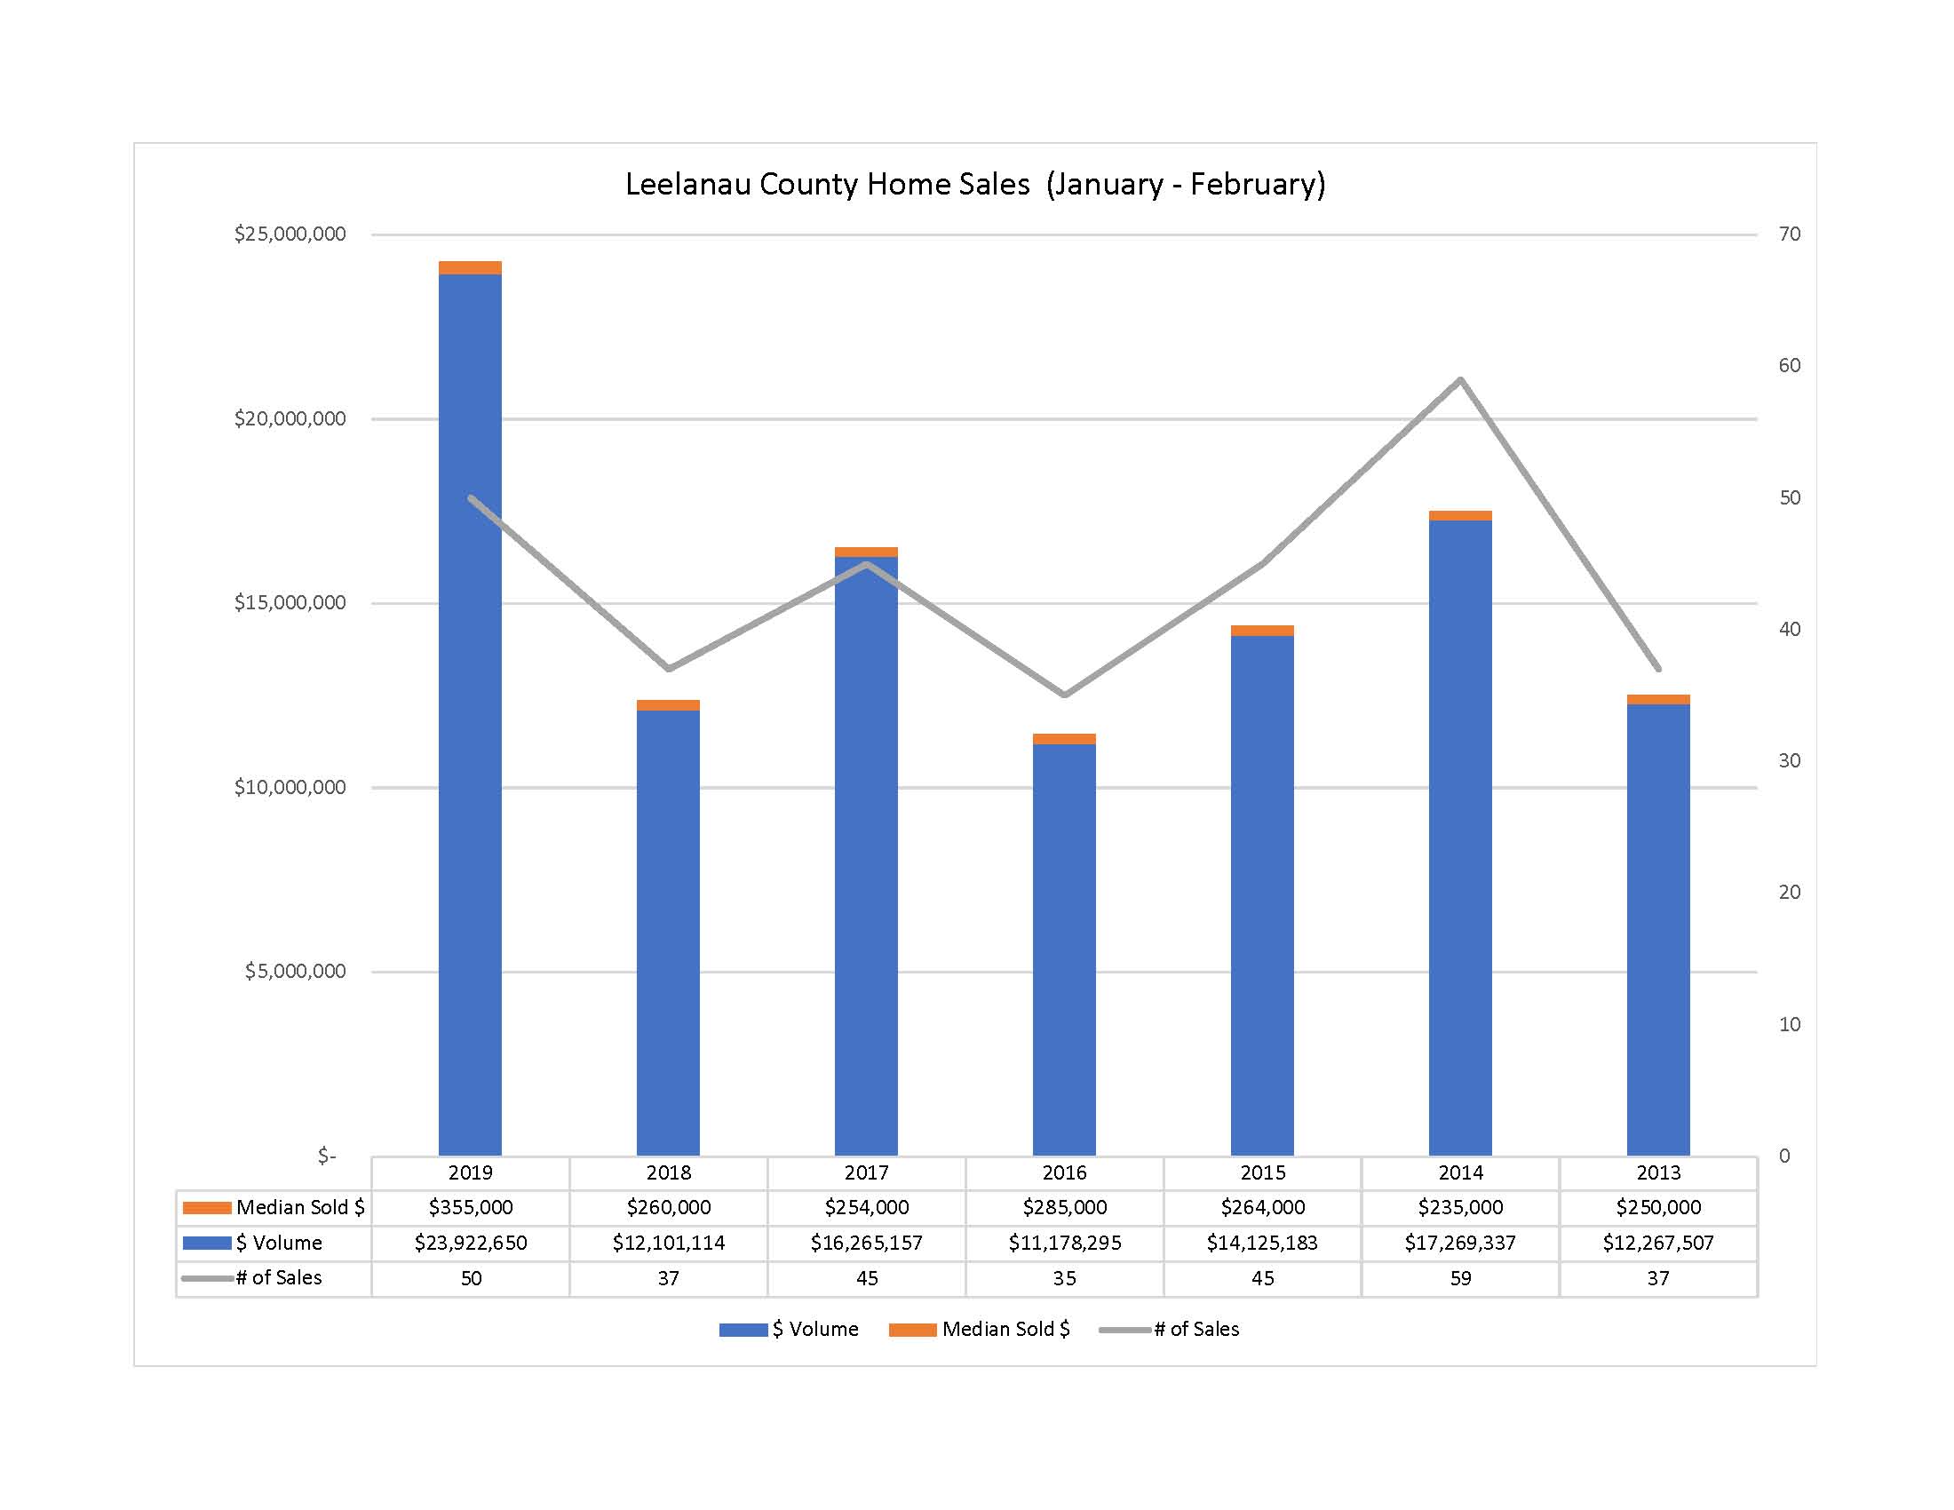Viewport: 1954px width, 1510px height.
Task: Click the 2014 column header
Action: coord(1460,1172)
